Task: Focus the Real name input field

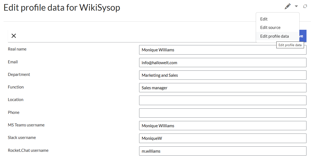Action: coord(209,50)
